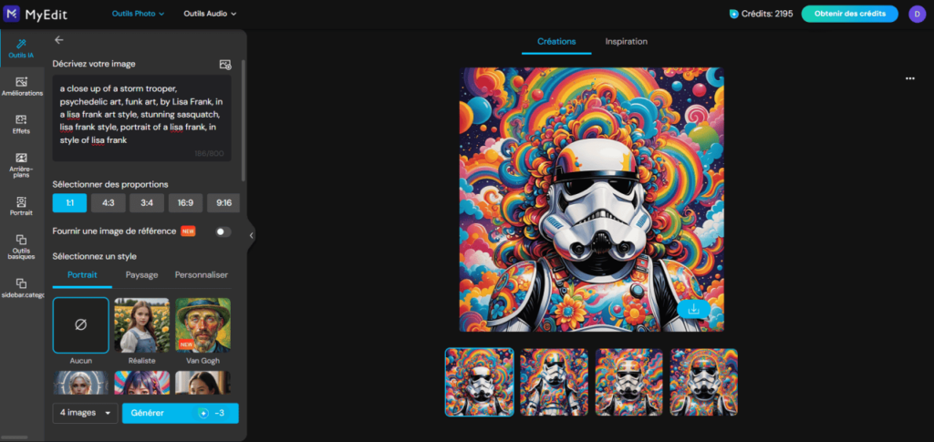934x442 pixels.
Task: Choose the dark-haired woman style thumbnail
Action: pyautogui.click(x=203, y=383)
